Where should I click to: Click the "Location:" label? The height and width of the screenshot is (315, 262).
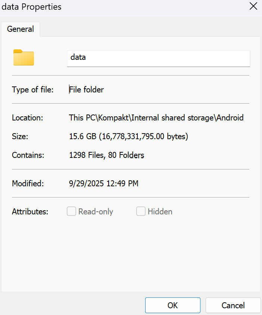pyautogui.click(x=28, y=118)
